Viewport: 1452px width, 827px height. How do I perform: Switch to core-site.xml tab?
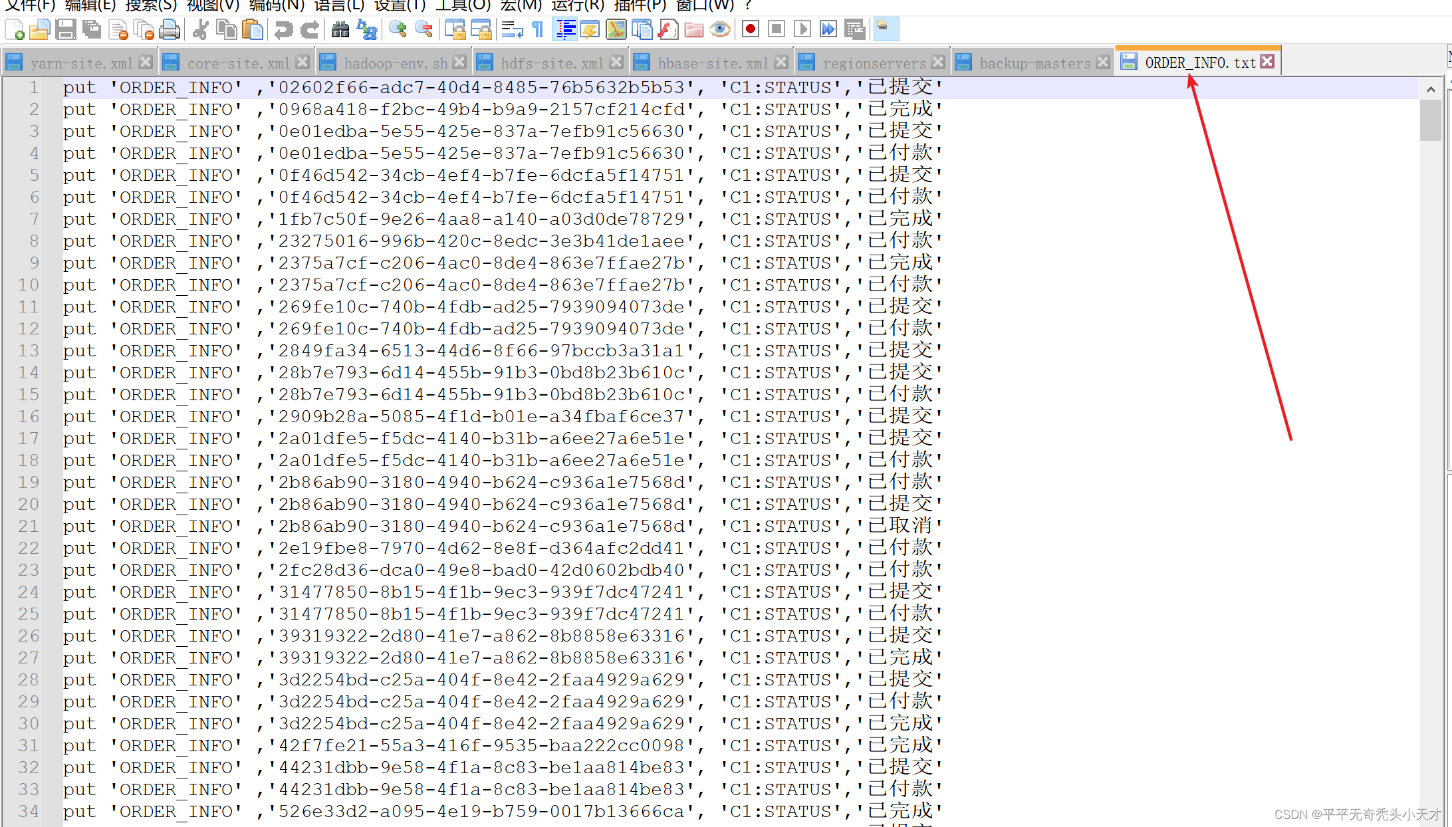pyautogui.click(x=238, y=63)
